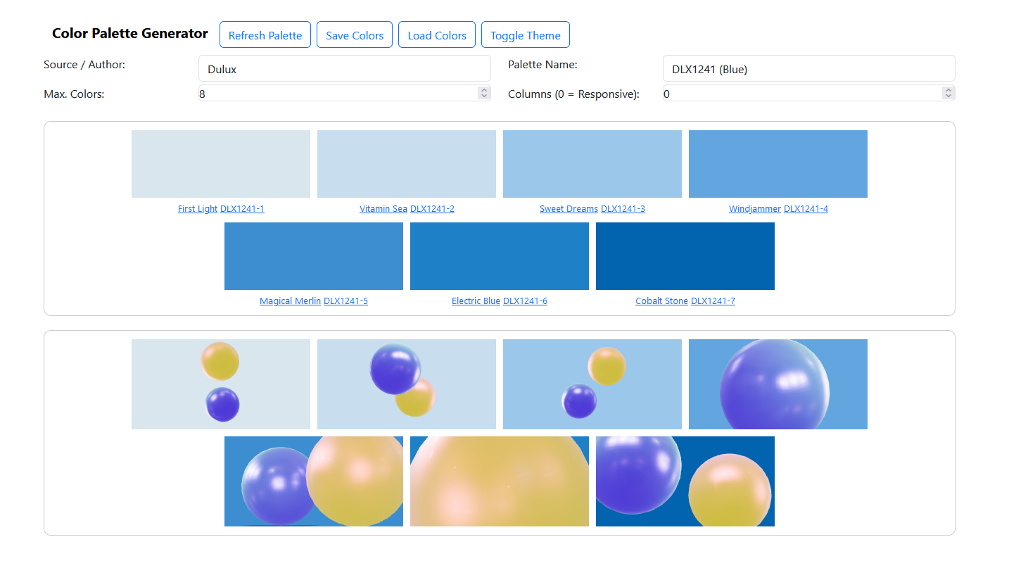
Task: Open the DLX1241-7 code link
Action: click(713, 301)
